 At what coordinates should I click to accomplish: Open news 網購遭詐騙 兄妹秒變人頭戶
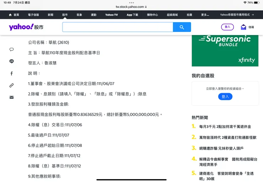(x=221, y=148)
